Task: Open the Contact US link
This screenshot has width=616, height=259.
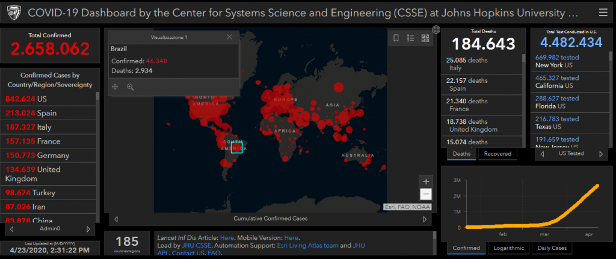Action: [188, 254]
